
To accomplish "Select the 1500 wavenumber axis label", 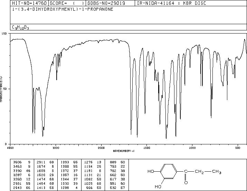I will pyautogui.click(x=147, y=148).
